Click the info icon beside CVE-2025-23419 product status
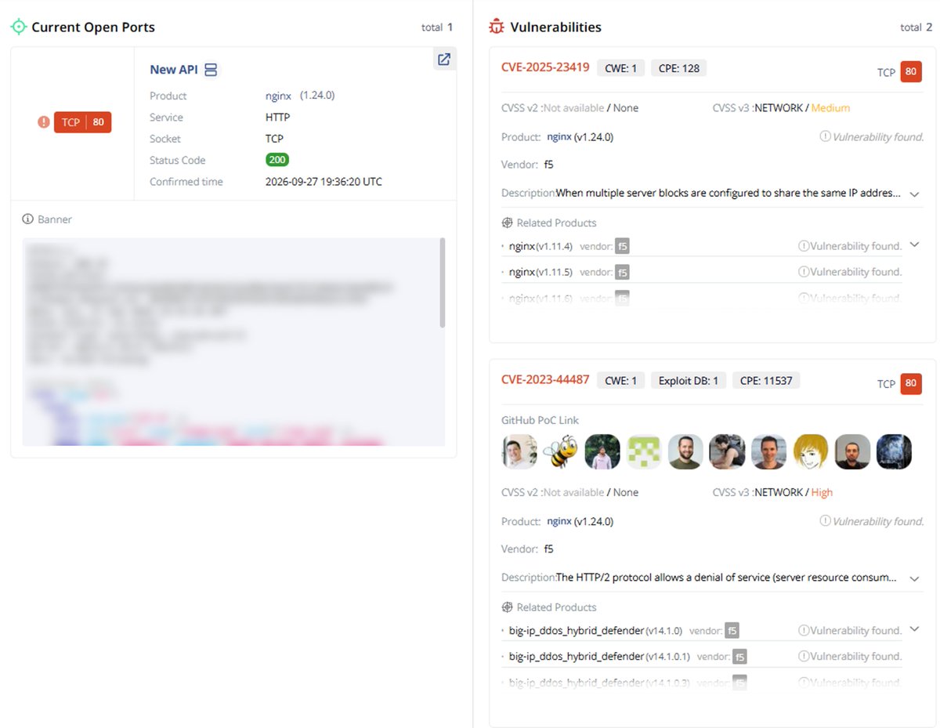The image size is (940, 728). 825,136
